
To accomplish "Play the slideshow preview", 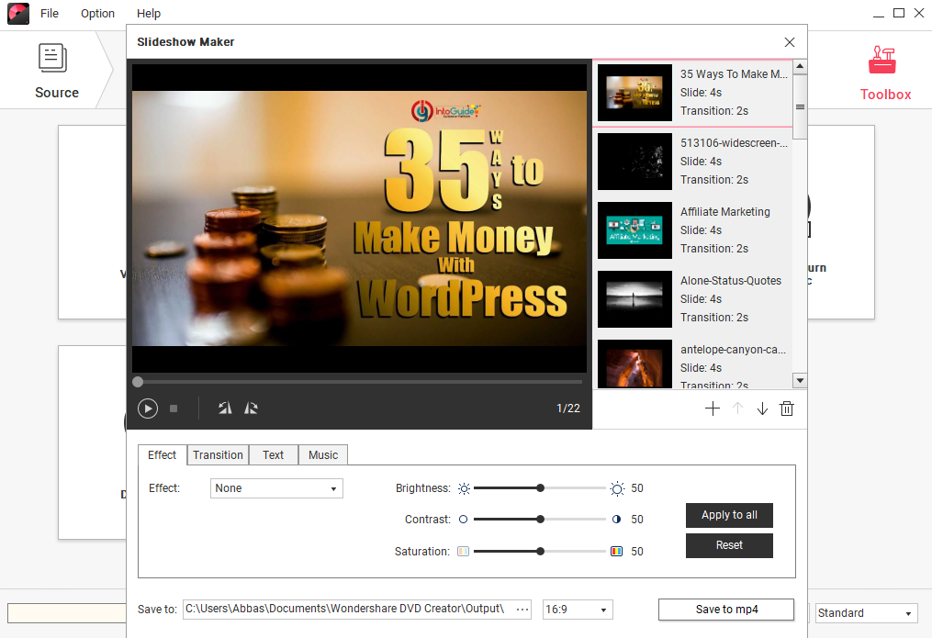I will pyautogui.click(x=148, y=409).
